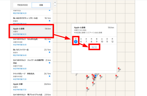Open Apple 京都 store entry
Viewport: 147px width, 96px height.
coord(32,87)
